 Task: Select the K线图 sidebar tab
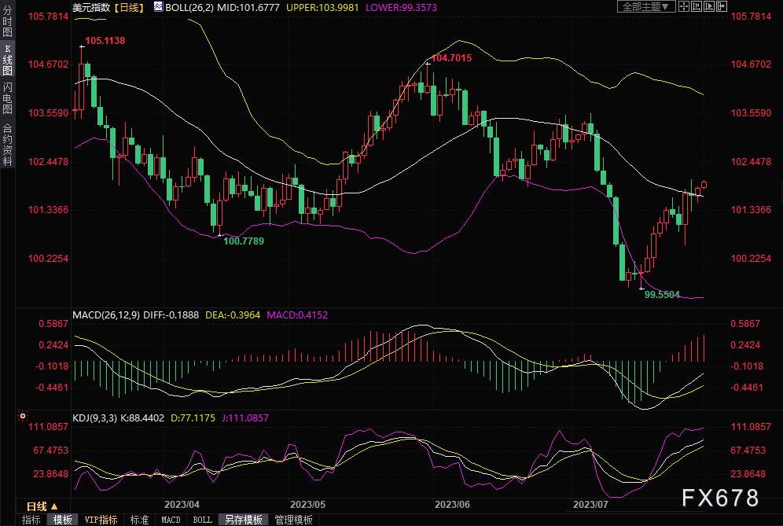(x=7, y=60)
